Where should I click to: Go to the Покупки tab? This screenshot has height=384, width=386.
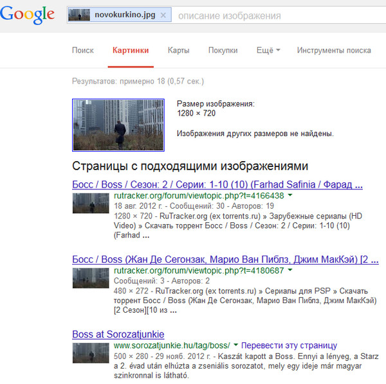(x=223, y=50)
